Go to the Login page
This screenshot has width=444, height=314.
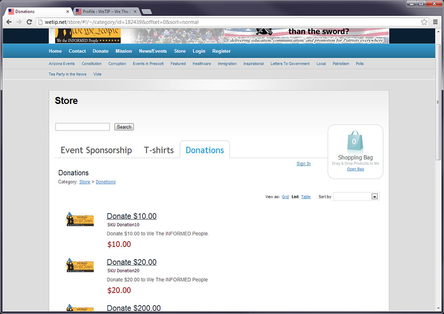click(x=199, y=51)
